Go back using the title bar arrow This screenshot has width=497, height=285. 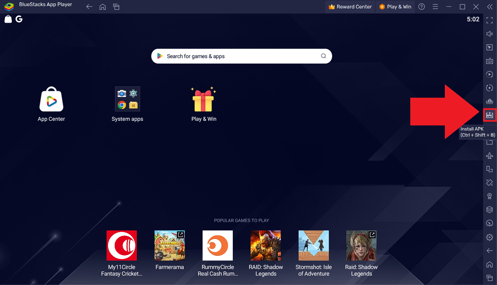(x=89, y=7)
